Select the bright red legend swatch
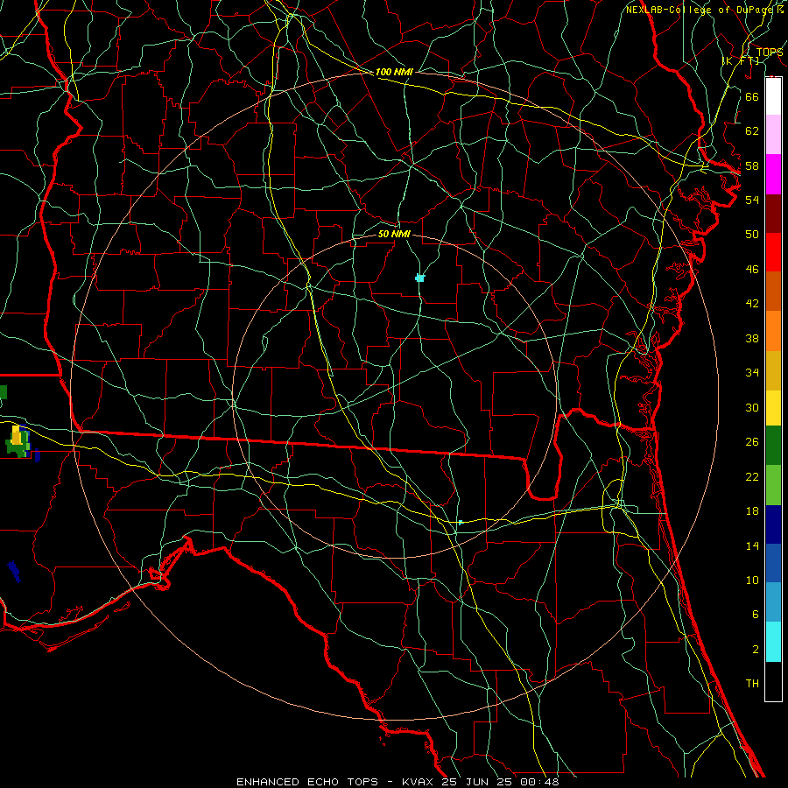This screenshot has width=788, height=788. tap(773, 252)
